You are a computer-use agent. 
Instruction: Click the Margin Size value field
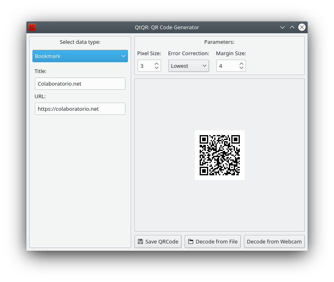pos(227,66)
